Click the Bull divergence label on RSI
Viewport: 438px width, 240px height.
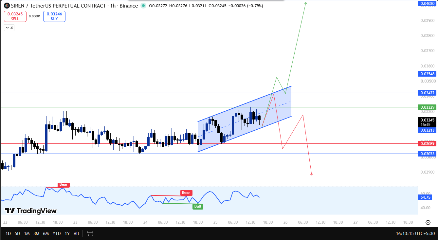click(x=198, y=206)
